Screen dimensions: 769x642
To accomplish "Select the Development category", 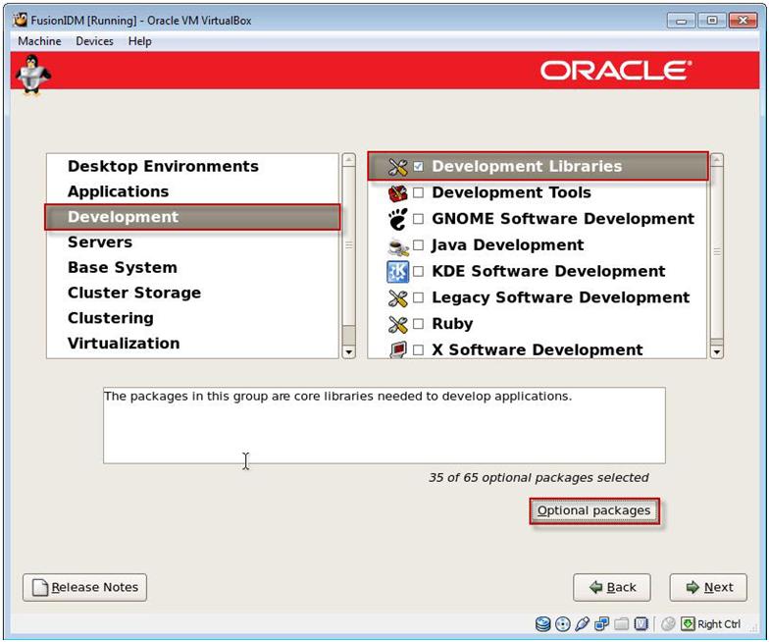I will click(192, 217).
